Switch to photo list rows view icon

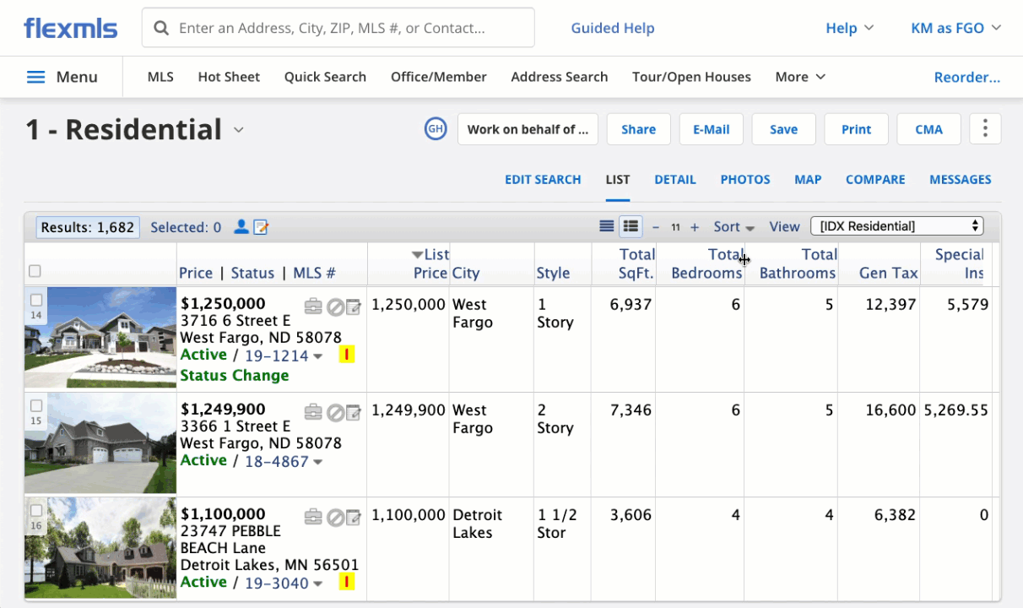[x=630, y=226]
